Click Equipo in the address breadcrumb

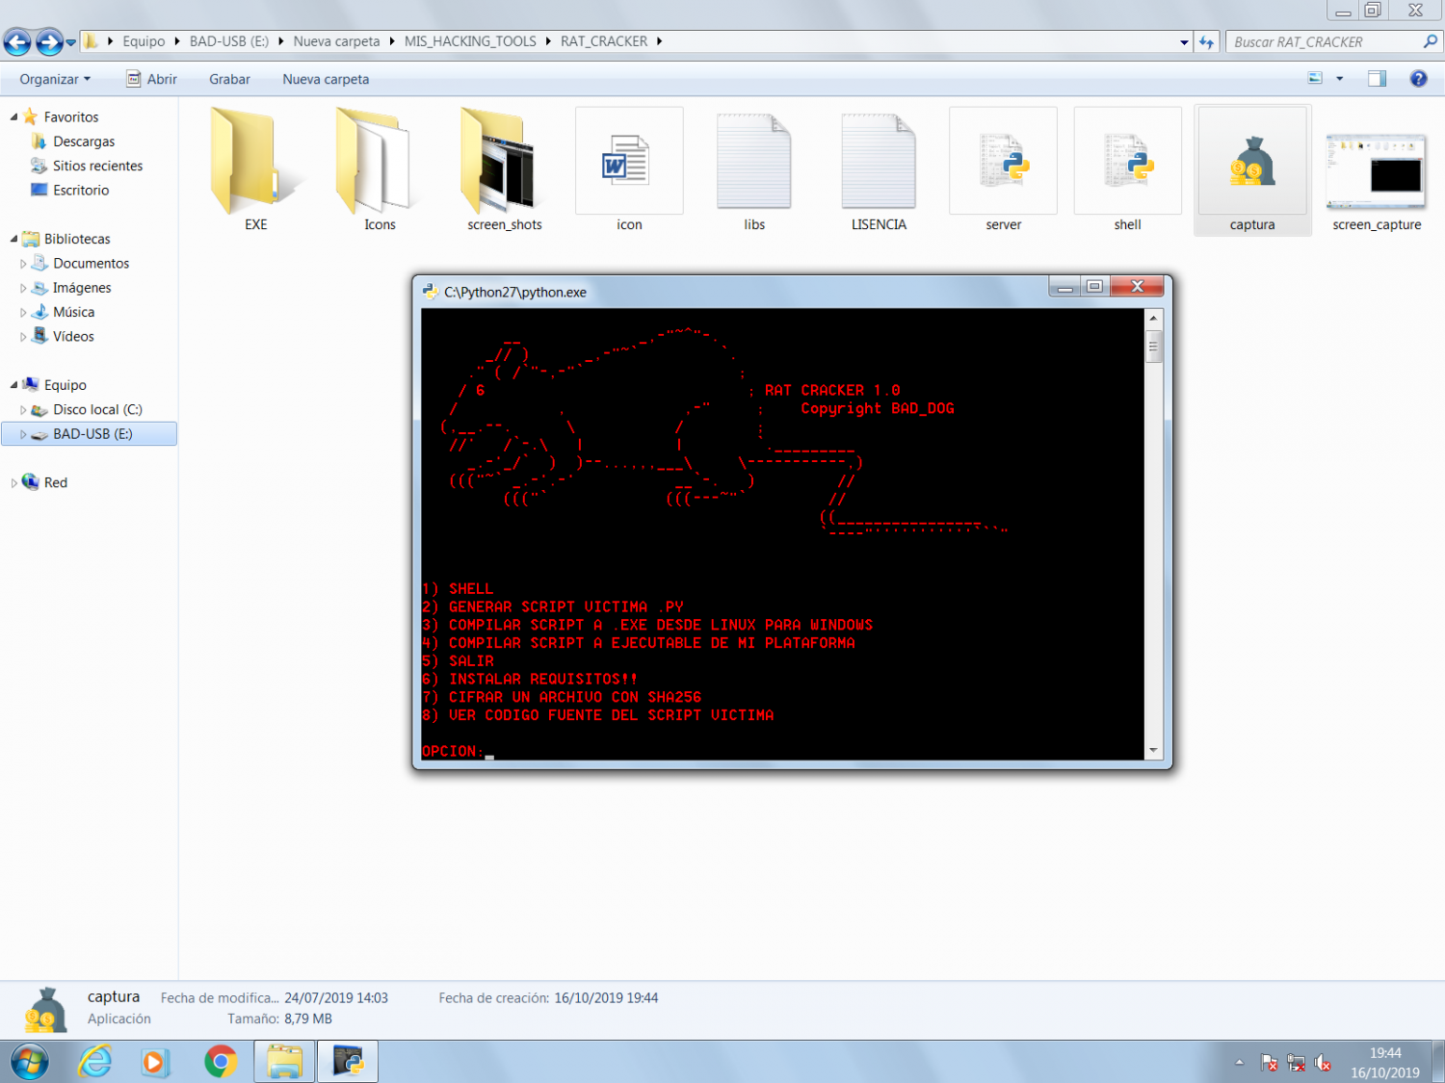pyautogui.click(x=144, y=41)
